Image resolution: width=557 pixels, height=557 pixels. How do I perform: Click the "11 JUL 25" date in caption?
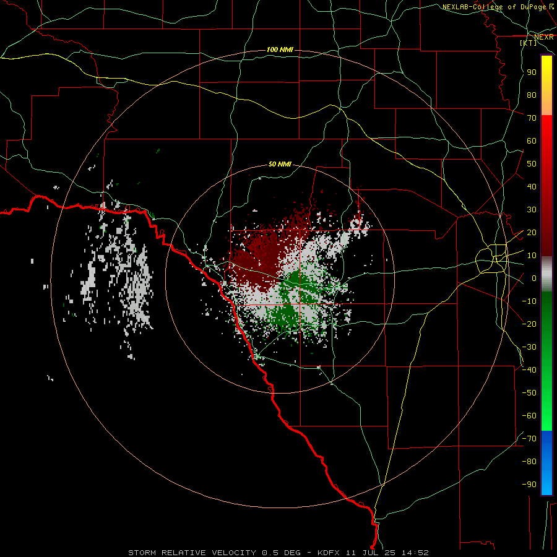[371, 553]
